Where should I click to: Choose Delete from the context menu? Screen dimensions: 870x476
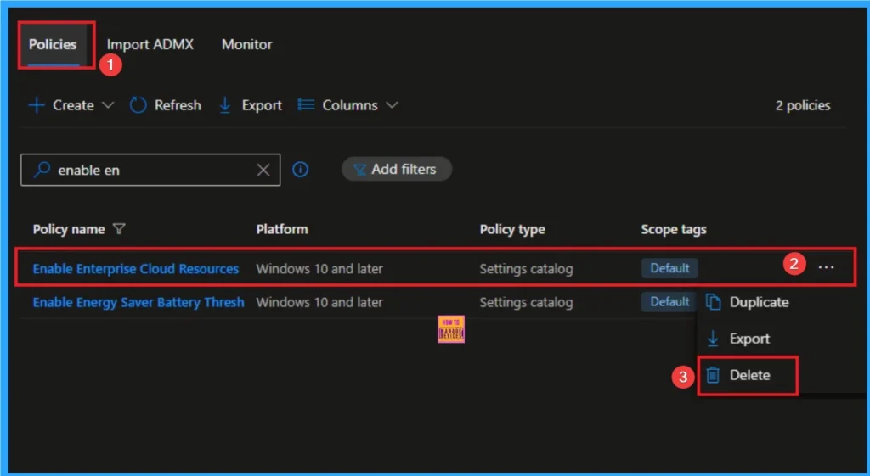tap(748, 375)
